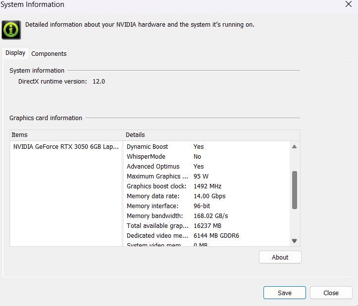Open the About dialog

click(280, 257)
